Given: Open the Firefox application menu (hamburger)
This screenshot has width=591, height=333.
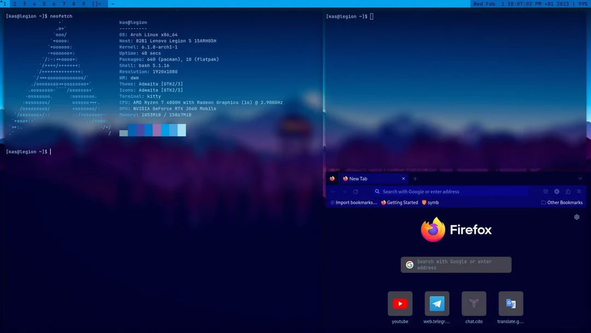Looking at the screenshot, I should click(578, 191).
